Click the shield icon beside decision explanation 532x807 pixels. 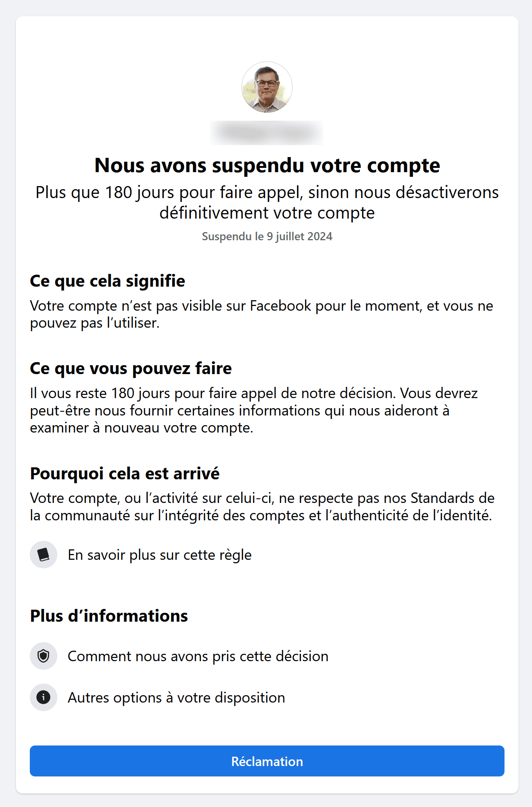tap(43, 656)
